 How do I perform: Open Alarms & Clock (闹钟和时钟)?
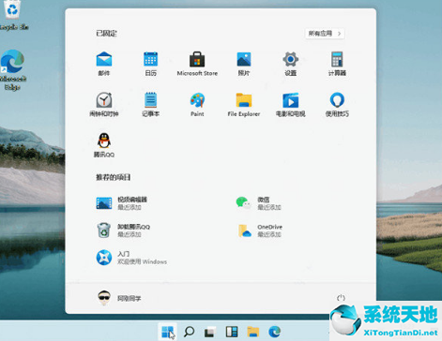[104, 104]
